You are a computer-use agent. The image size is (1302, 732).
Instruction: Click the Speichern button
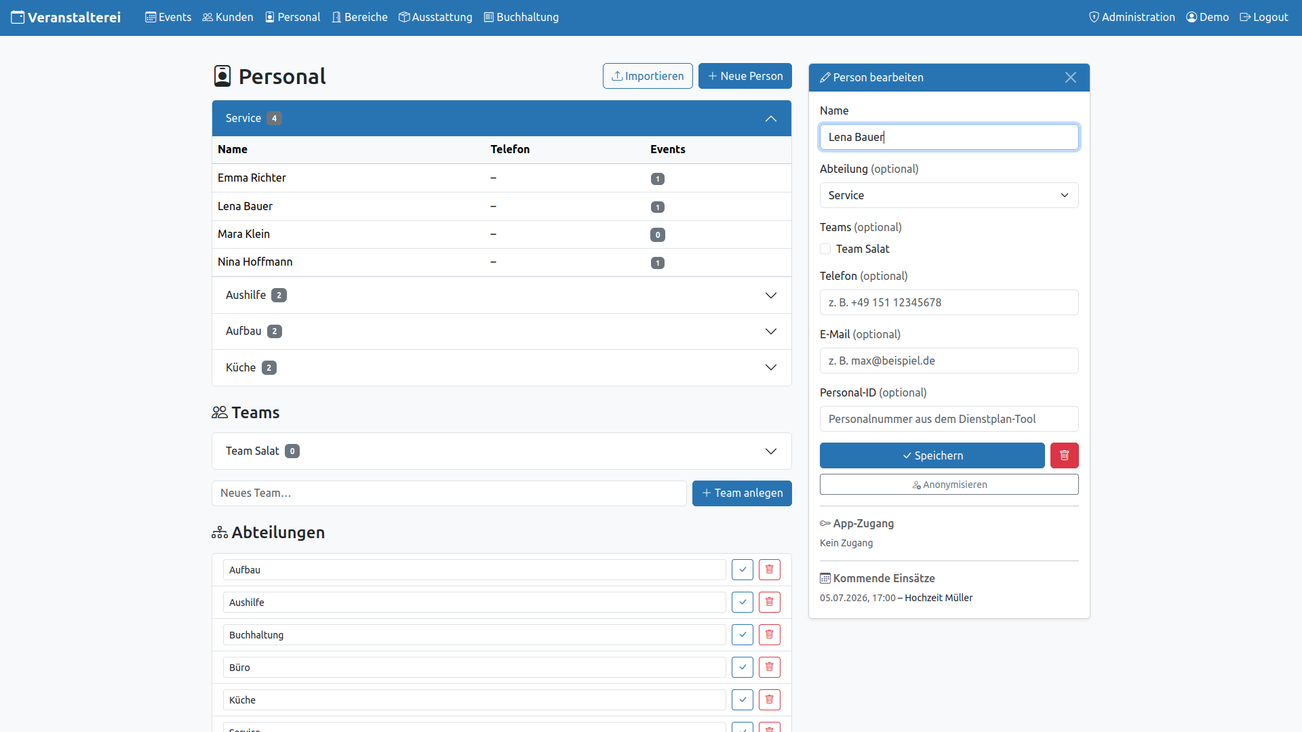click(932, 455)
